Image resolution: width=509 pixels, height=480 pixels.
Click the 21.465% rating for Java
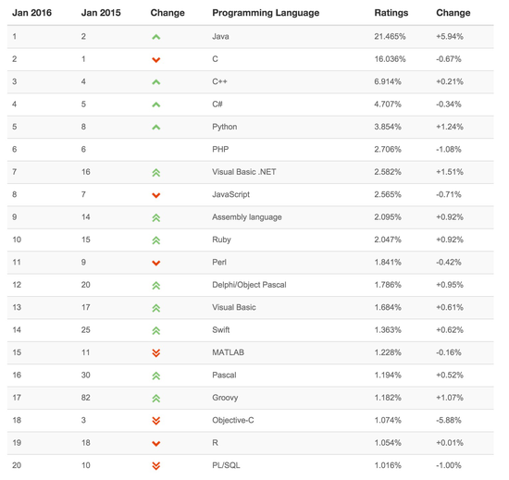(x=390, y=36)
